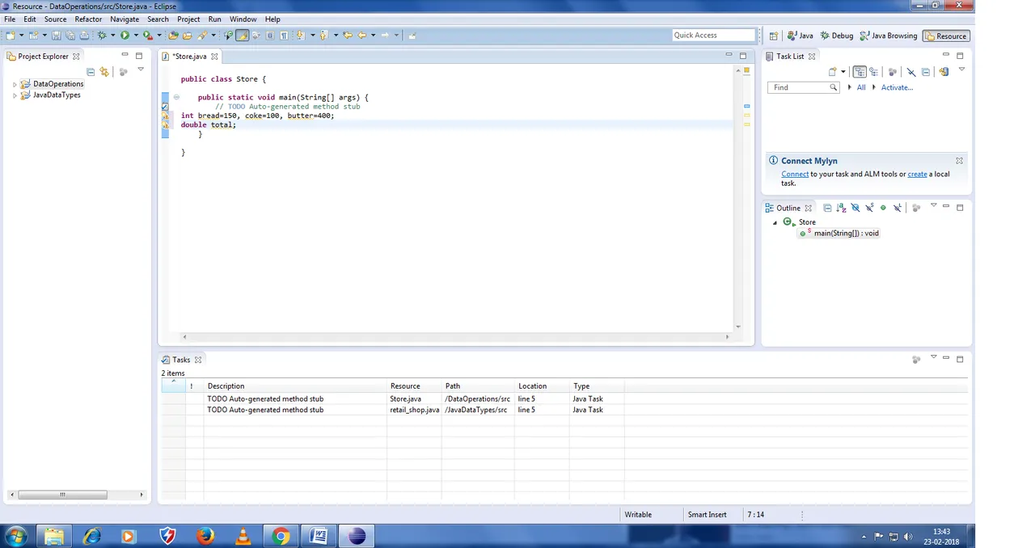Click the Find field in Task List

pos(803,87)
